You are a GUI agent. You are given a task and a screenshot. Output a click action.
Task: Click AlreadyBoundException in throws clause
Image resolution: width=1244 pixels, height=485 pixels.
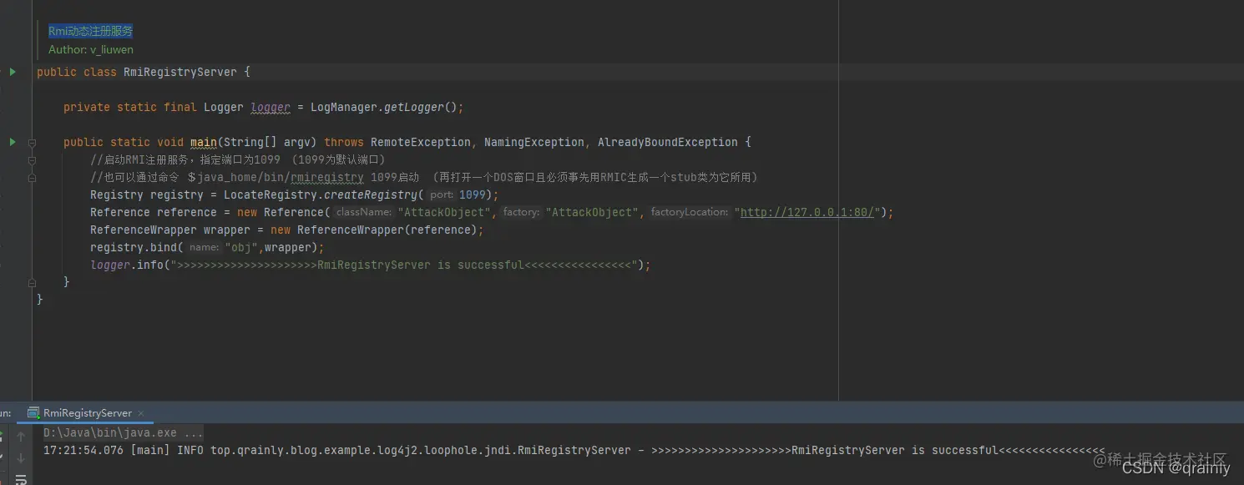coord(667,142)
